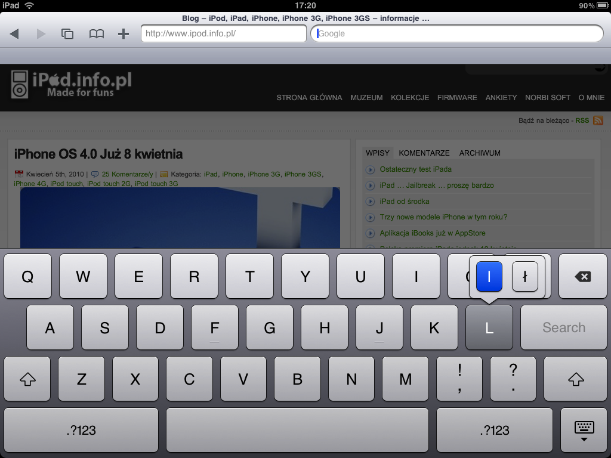The height and width of the screenshot is (458, 611).
Task: Tap the B key
Action: click(x=297, y=379)
